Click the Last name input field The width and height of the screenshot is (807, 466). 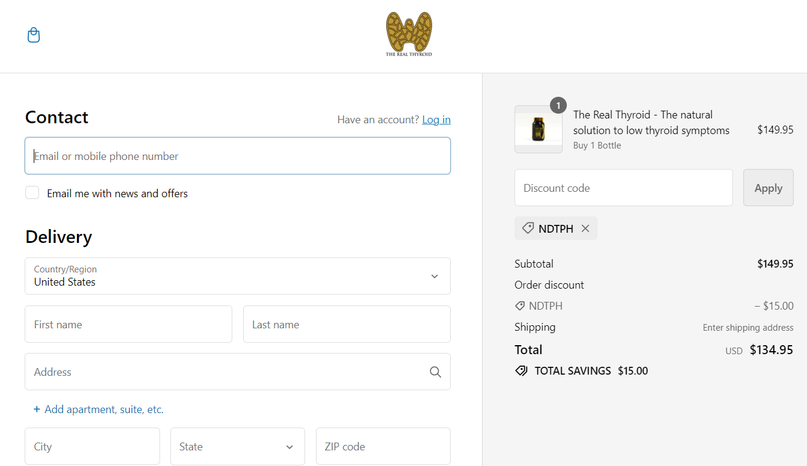pyautogui.click(x=347, y=325)
